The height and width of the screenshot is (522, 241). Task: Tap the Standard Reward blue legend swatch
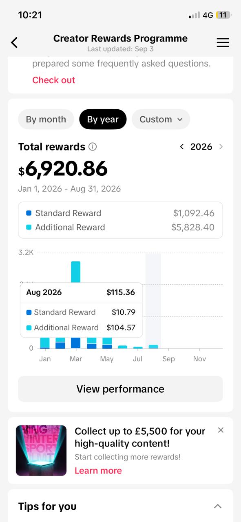[x=29, y=213]
